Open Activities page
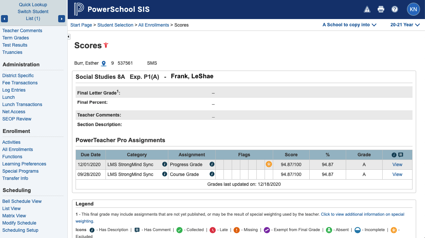 tap(11, 142)
